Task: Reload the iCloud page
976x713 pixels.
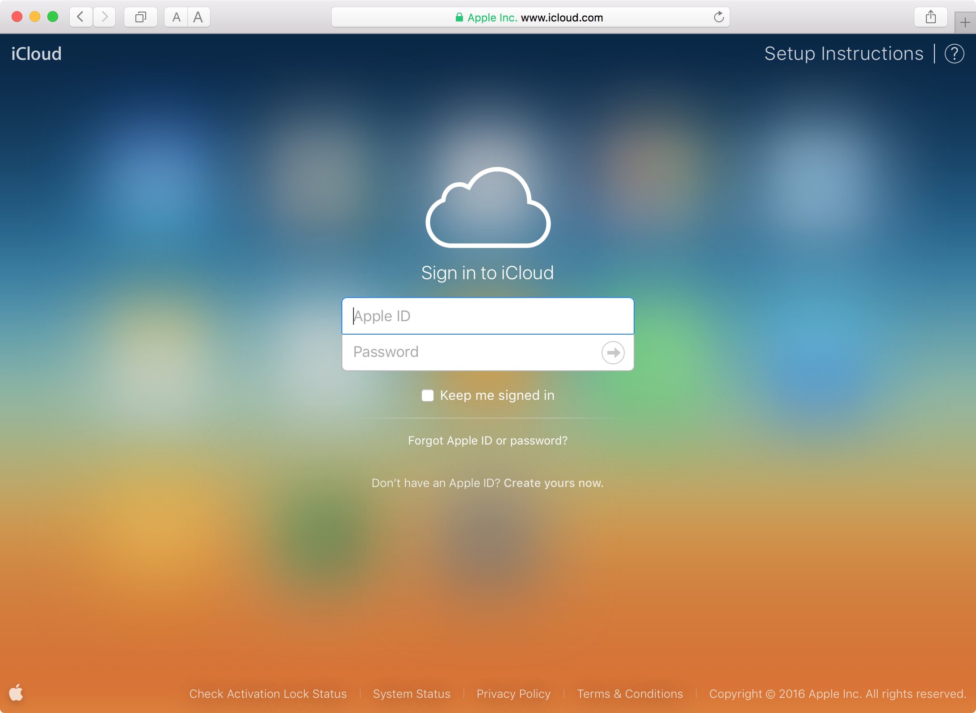Action: click(719, 17)
